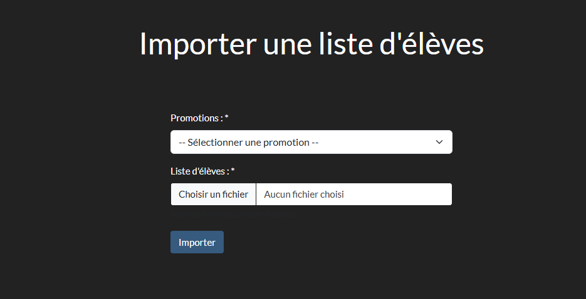Submit the form with Importer
This screenshot has height=299, width=586.
(197, 243)
